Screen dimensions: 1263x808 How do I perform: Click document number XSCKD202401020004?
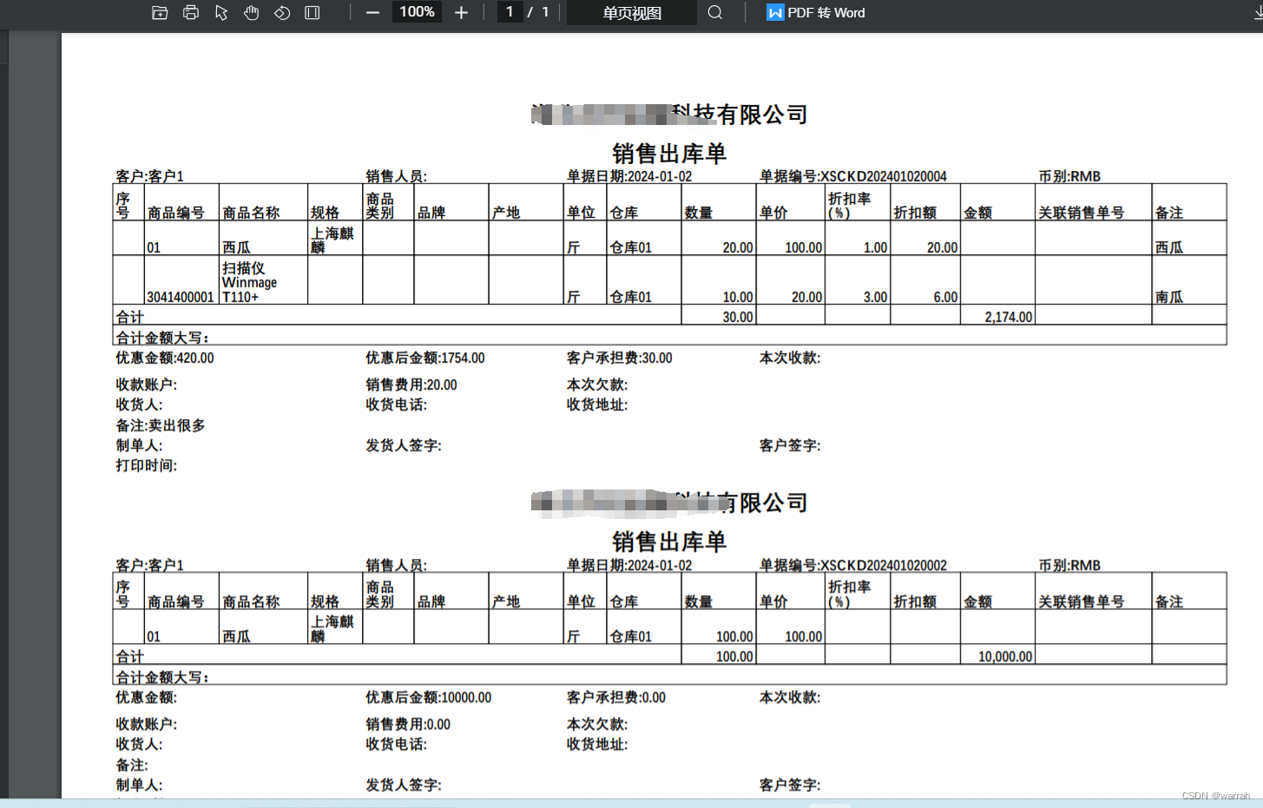coord(884,176)
